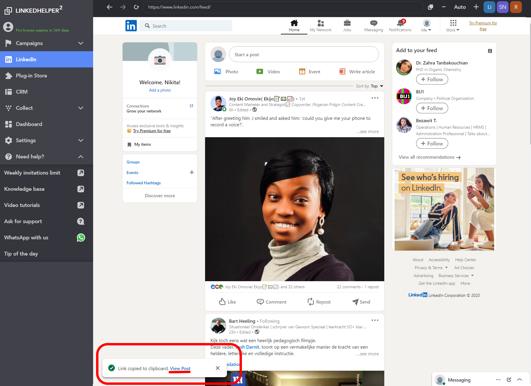This screenshot has height=386, width=531.
Task: Collapse the Need help section
Action: point(80,156)
